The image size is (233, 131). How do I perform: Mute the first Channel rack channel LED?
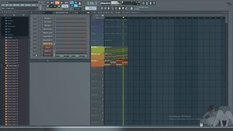pyautogui.click(x=32, y=18)
